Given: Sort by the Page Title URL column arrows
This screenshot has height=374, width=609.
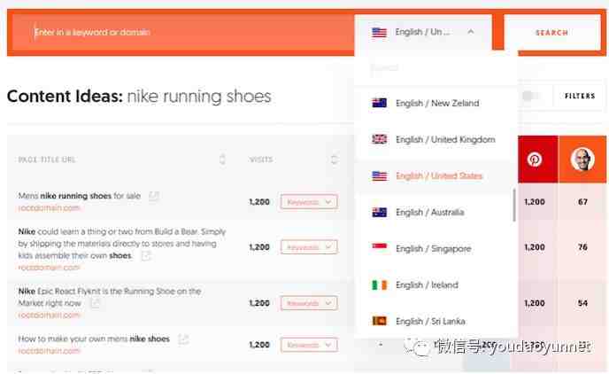Looking at the screenshot, I should [x=222, y=159].
